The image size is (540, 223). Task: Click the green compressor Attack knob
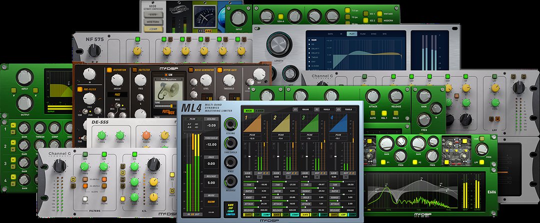tap(371, 97)
